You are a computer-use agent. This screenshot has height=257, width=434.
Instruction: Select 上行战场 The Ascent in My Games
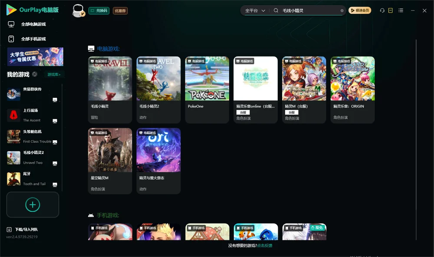[x=33, y=115]
